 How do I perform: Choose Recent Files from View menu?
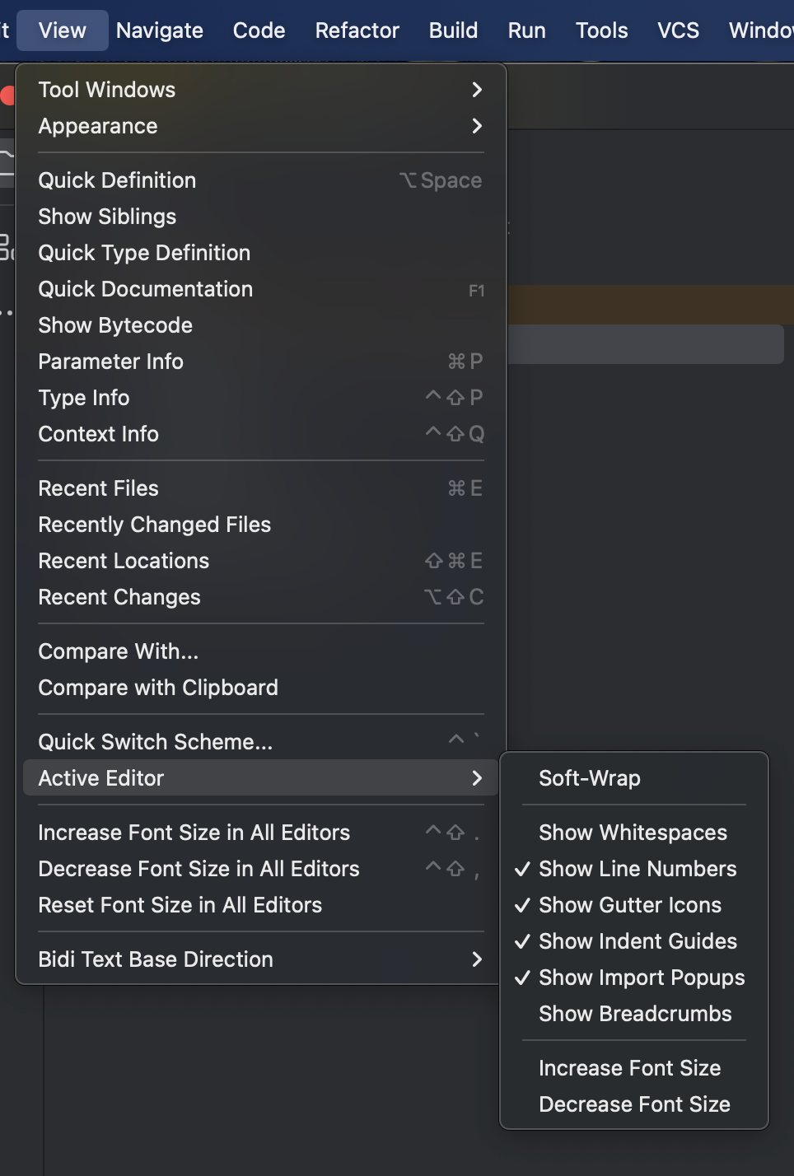(x=260, y=488)
